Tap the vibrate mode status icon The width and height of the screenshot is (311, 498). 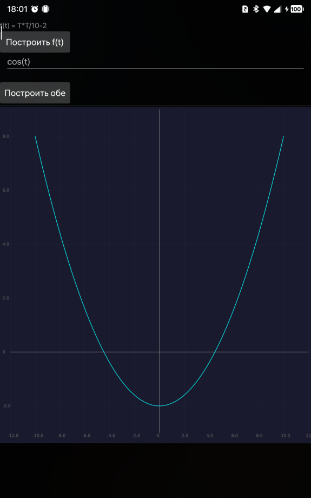[x=45, y=9]
